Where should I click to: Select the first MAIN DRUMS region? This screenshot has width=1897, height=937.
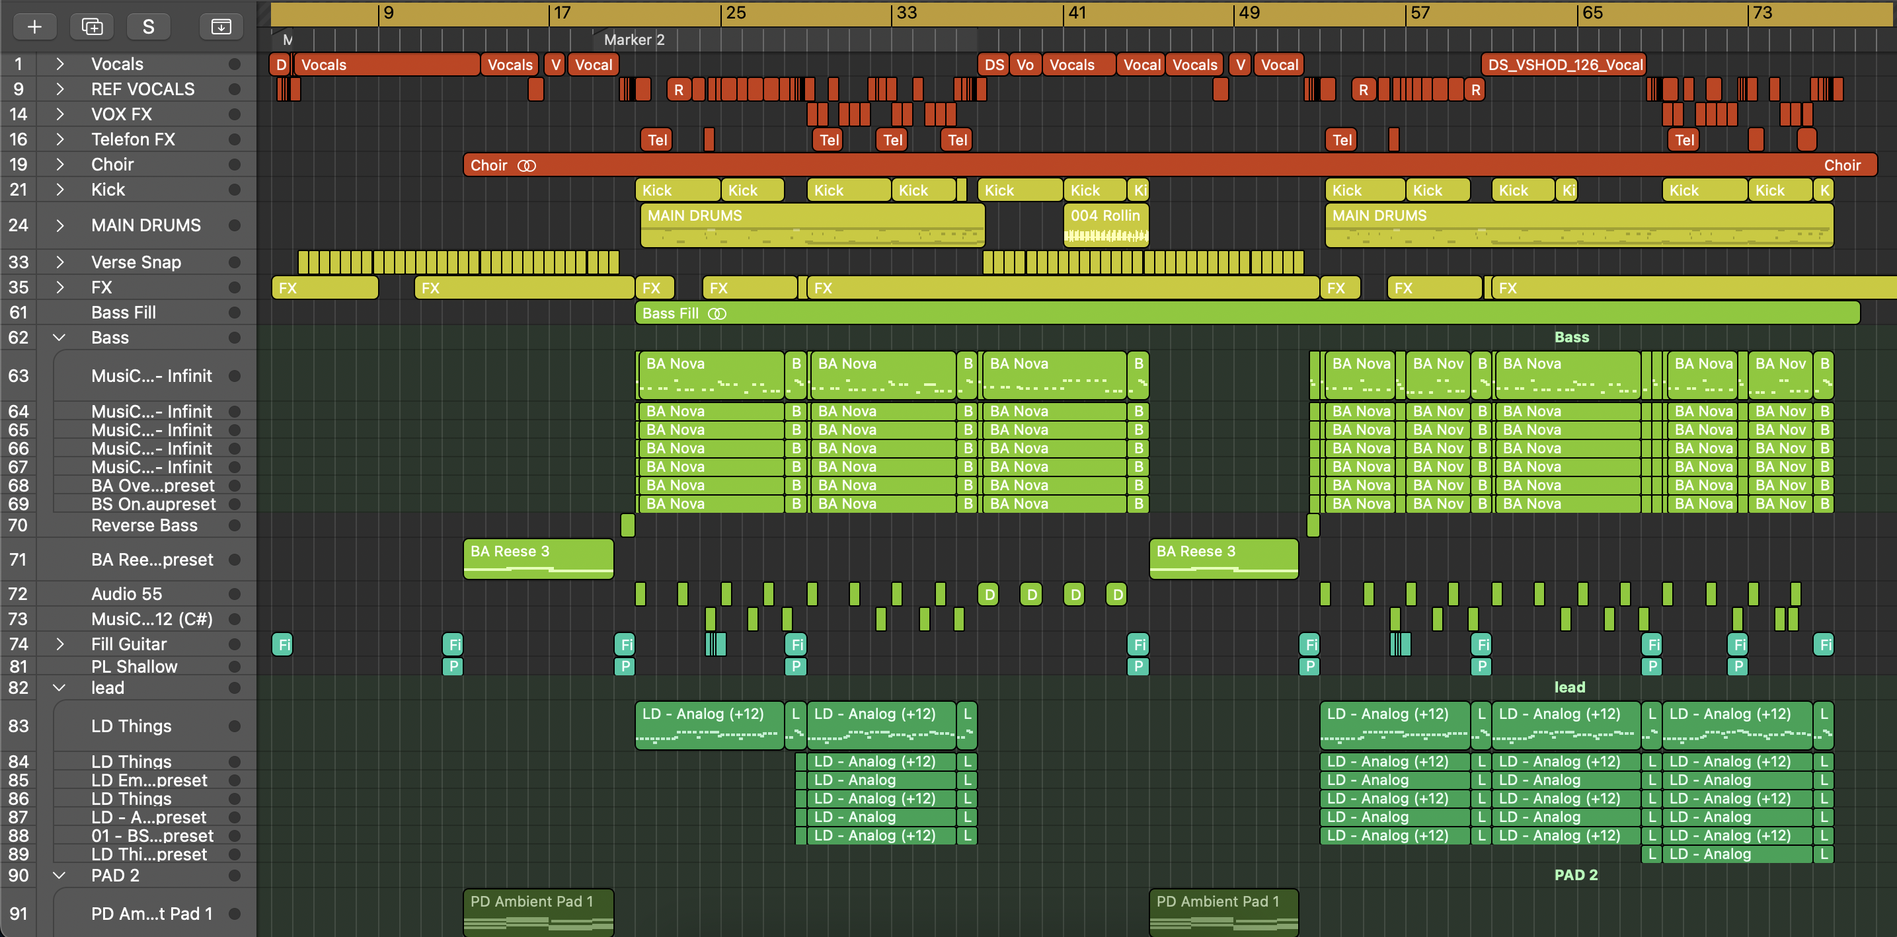[812, 225]
